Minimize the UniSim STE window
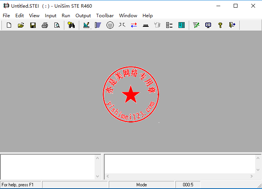Image resolution: width=262 pixels, height=189 pixels. [218, 6]
